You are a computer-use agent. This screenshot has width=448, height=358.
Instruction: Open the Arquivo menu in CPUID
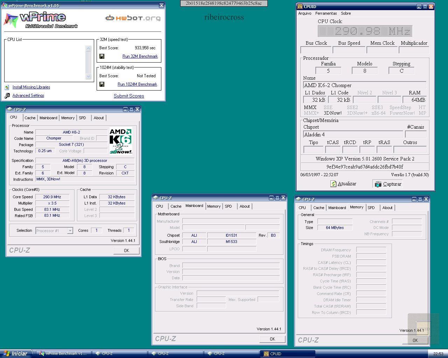(x=305, y=13)
